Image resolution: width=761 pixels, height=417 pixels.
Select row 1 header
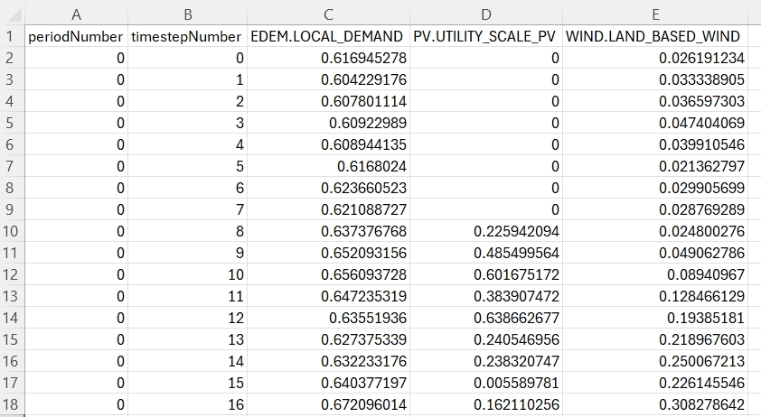pyautogui.click(x=11, y=36)
